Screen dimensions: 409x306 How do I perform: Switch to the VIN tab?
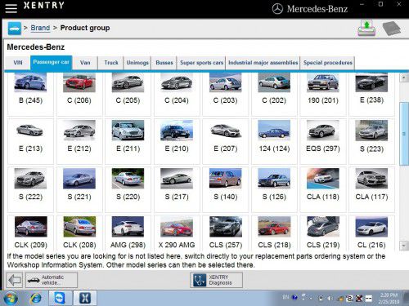click(x=18, y=63)
